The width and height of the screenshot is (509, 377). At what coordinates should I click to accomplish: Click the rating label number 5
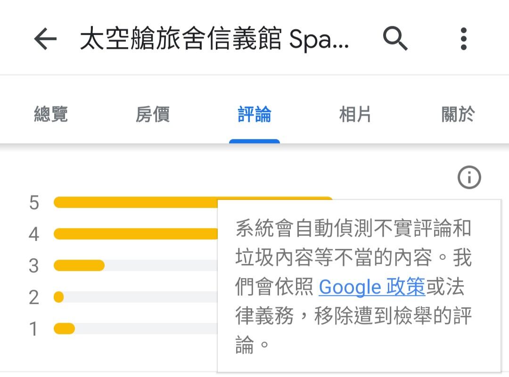coord(34,203)
